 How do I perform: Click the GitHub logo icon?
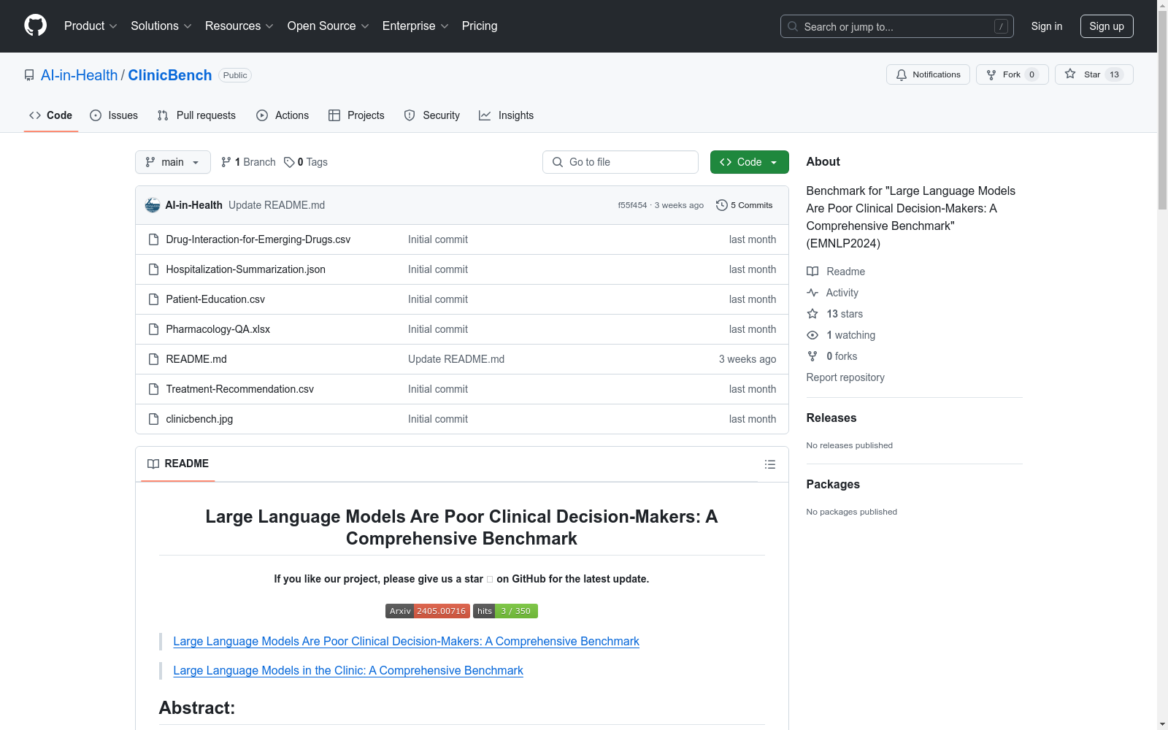pos(35,26)
